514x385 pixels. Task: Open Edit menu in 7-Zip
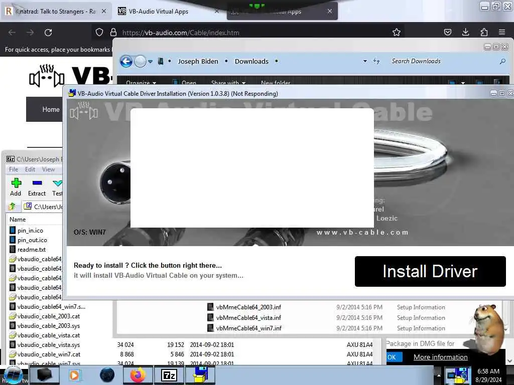(30, 169)
